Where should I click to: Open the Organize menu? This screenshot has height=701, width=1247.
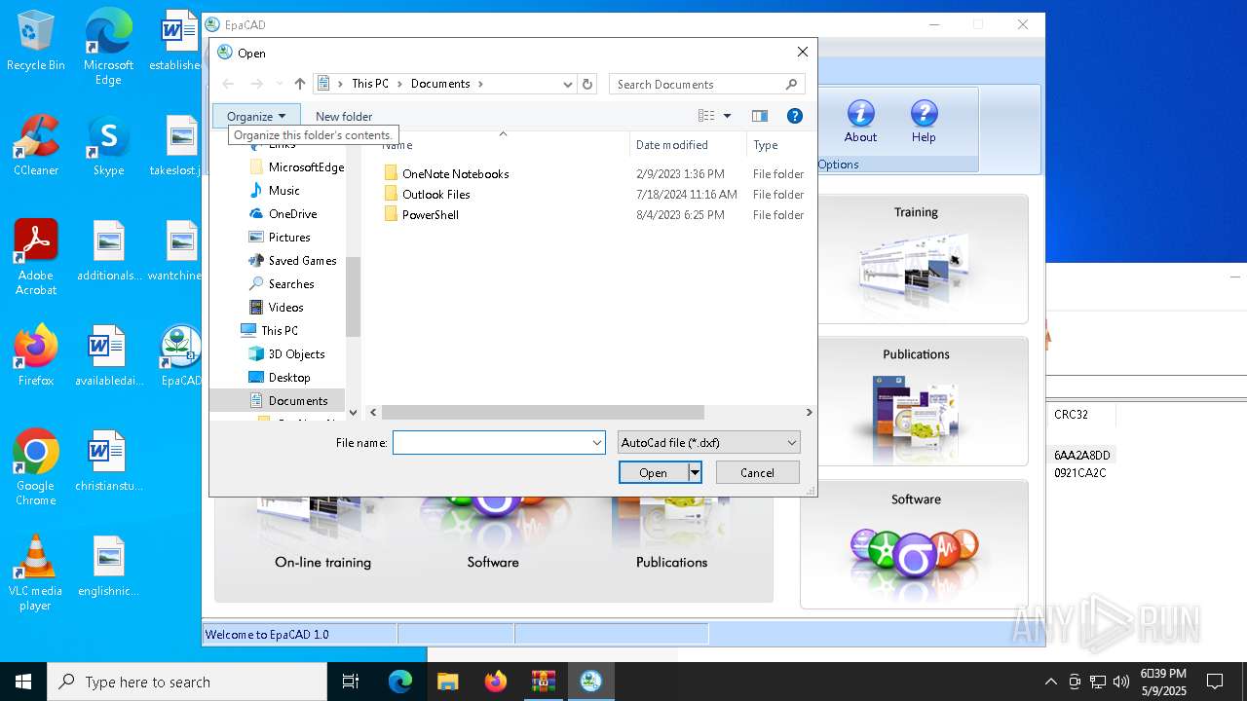click(256, 116)
